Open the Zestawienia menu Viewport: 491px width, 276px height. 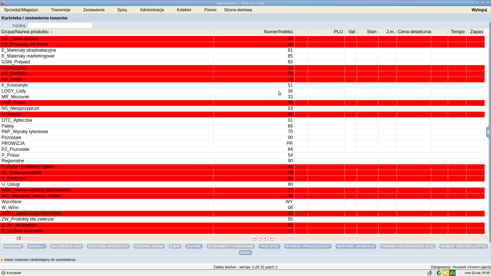[x=94, y=10]
